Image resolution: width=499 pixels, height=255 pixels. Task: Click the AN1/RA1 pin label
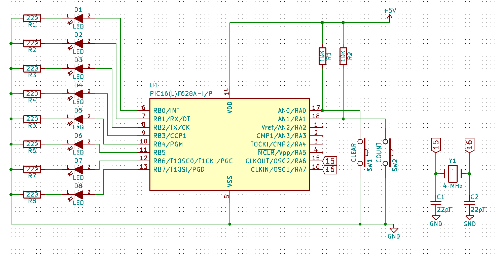coord(292,119)
